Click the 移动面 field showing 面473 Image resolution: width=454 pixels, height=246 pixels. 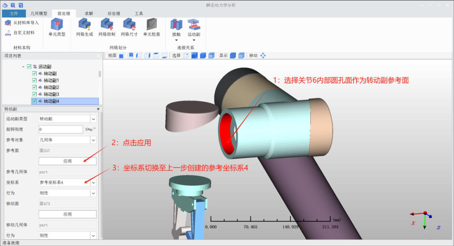(x=67, y=204)
